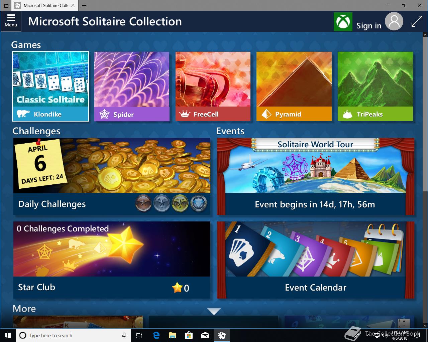Click the diamond medal badge
428x342 pixels.
pyautogui.click(x=198, y=203)
